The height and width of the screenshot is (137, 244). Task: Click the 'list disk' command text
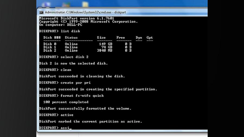(70, 31)
